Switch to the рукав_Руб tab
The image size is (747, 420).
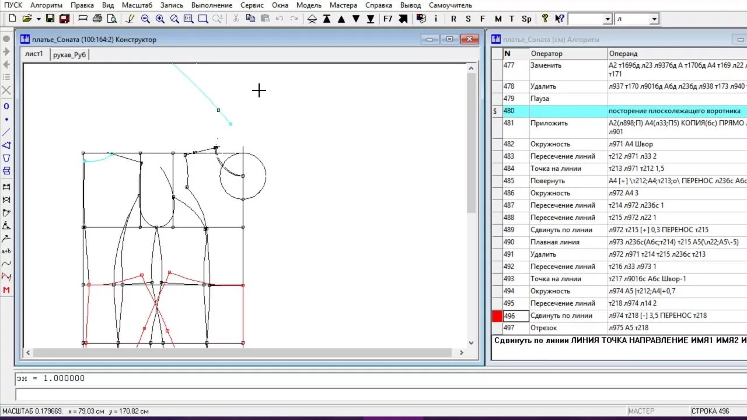click(x=69, y=54)
